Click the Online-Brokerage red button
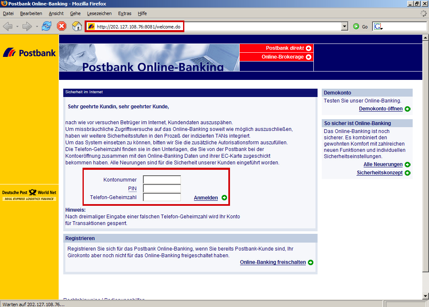The image size is (429, 307). point(277,57)
